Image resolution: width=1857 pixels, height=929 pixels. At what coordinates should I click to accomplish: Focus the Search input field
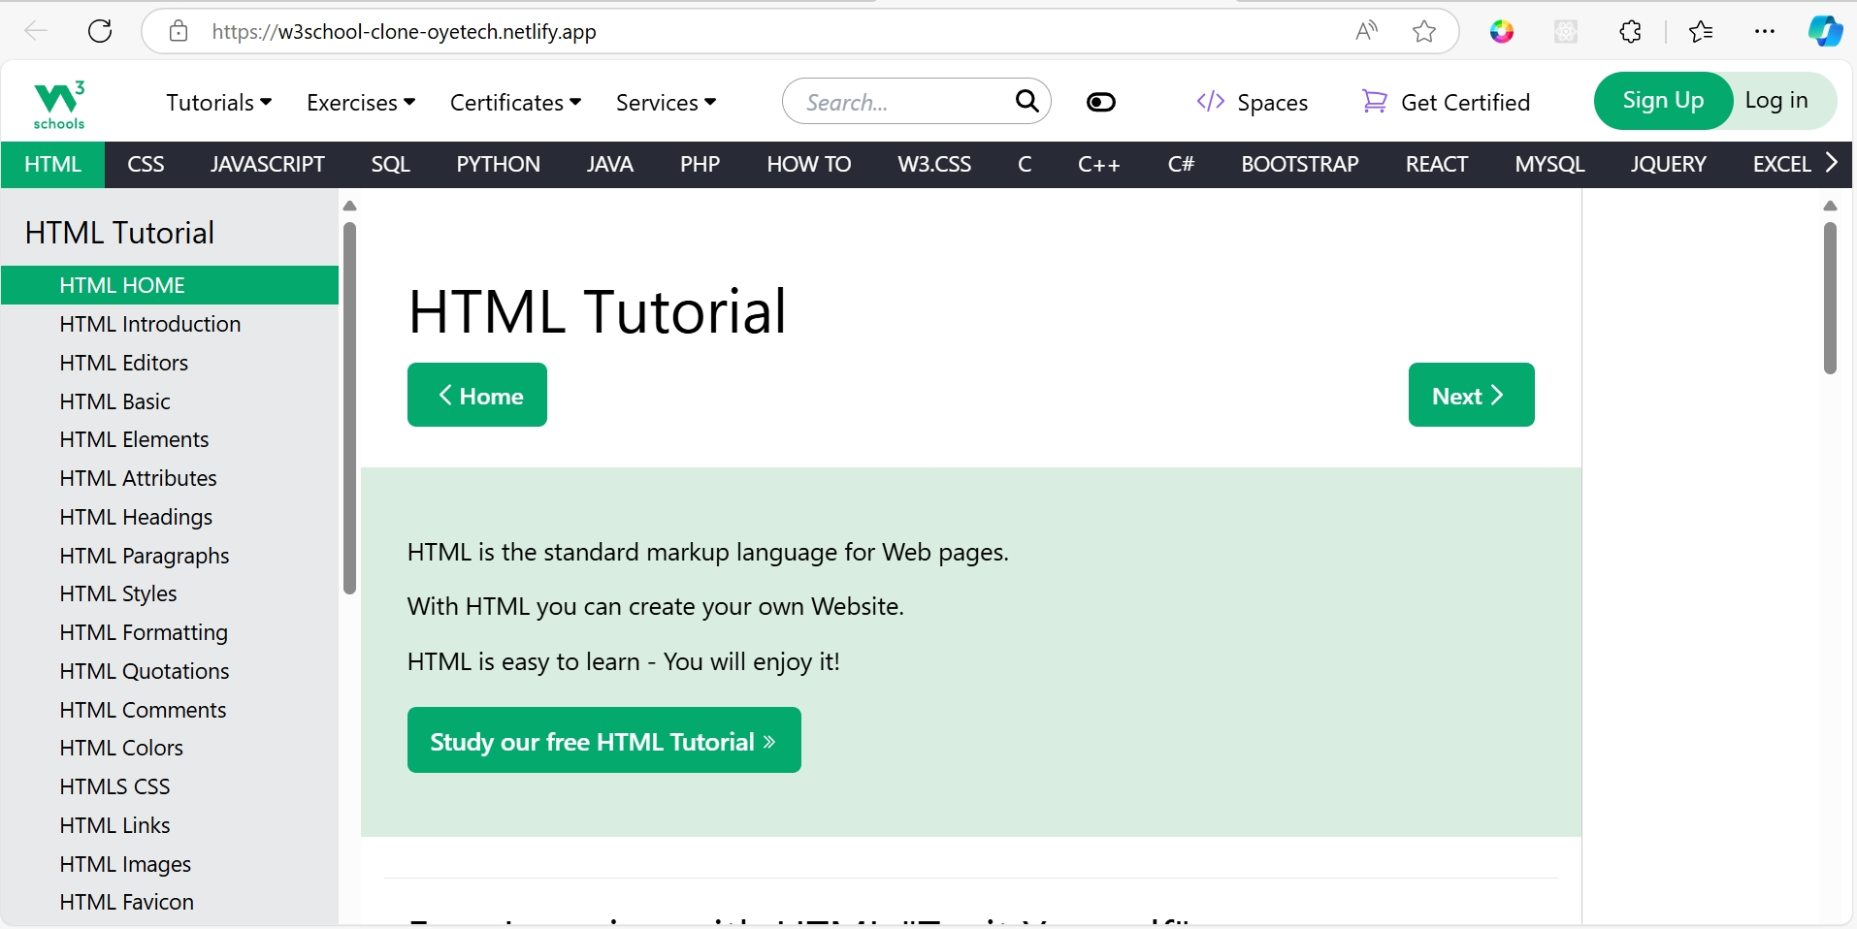897,102
